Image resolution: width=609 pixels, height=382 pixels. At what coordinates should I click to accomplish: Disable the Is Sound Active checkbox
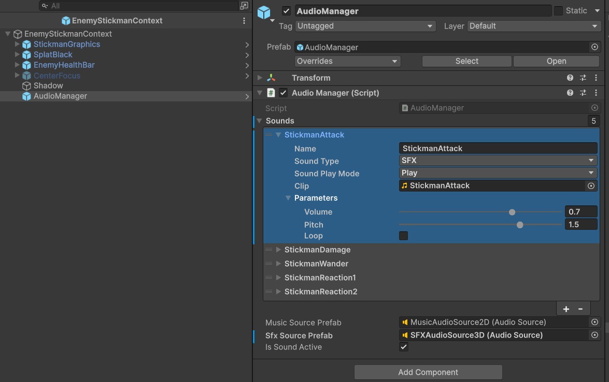point(404,347)
